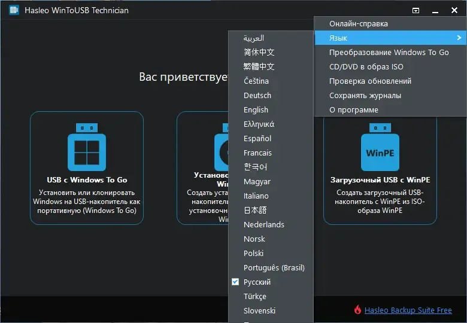Image resolution: width=467 pixels, height=323 pixels.
Task: Click the WinPE USB drive icon
Action: 380,147
